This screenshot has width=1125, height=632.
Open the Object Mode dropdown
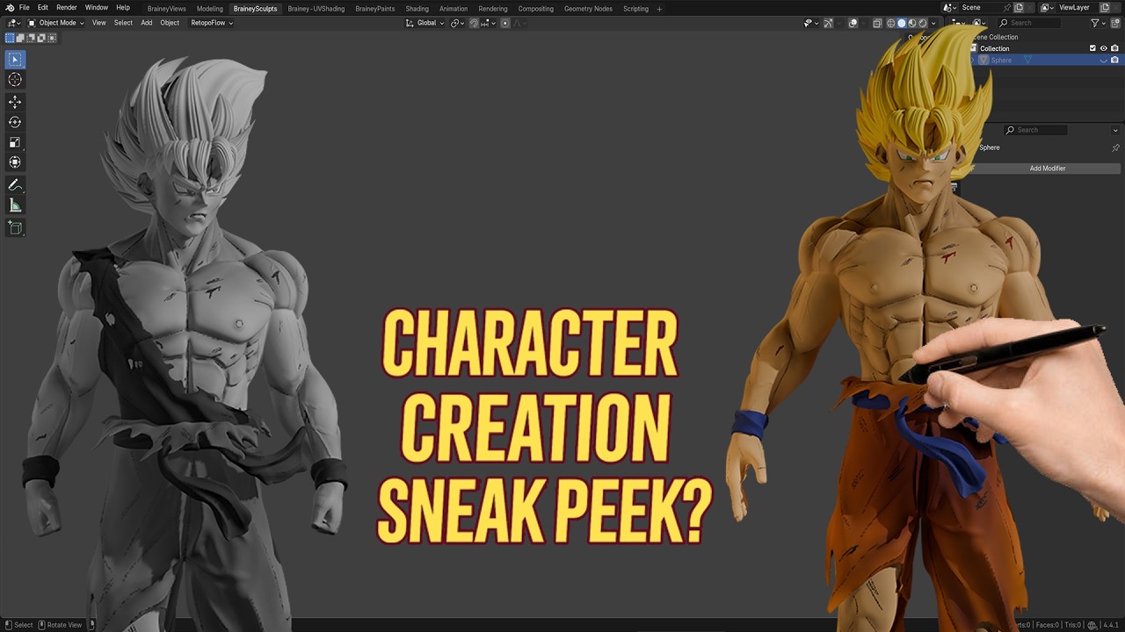(55, 23)
